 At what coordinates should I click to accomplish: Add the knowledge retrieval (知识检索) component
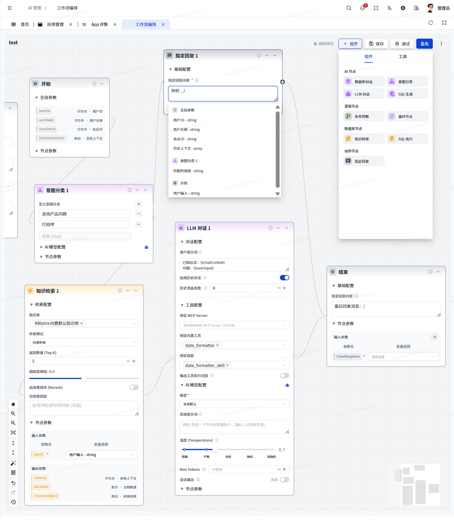click(364, 139)
